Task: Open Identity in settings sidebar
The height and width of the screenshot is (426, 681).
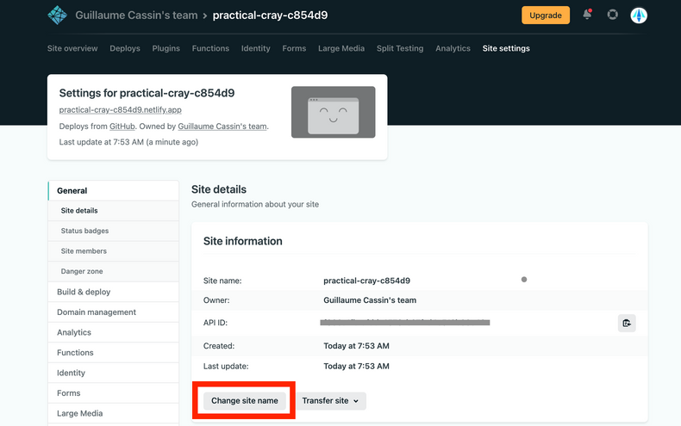Action: [113, 373]
